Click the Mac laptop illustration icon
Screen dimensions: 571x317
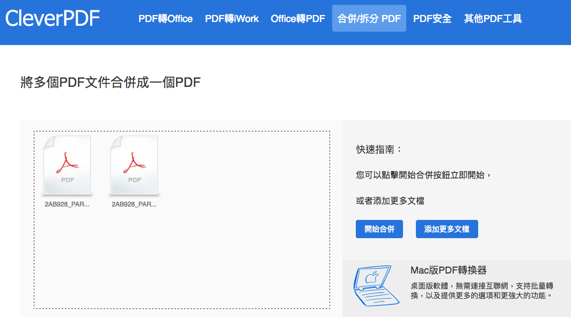click(376, 286)
